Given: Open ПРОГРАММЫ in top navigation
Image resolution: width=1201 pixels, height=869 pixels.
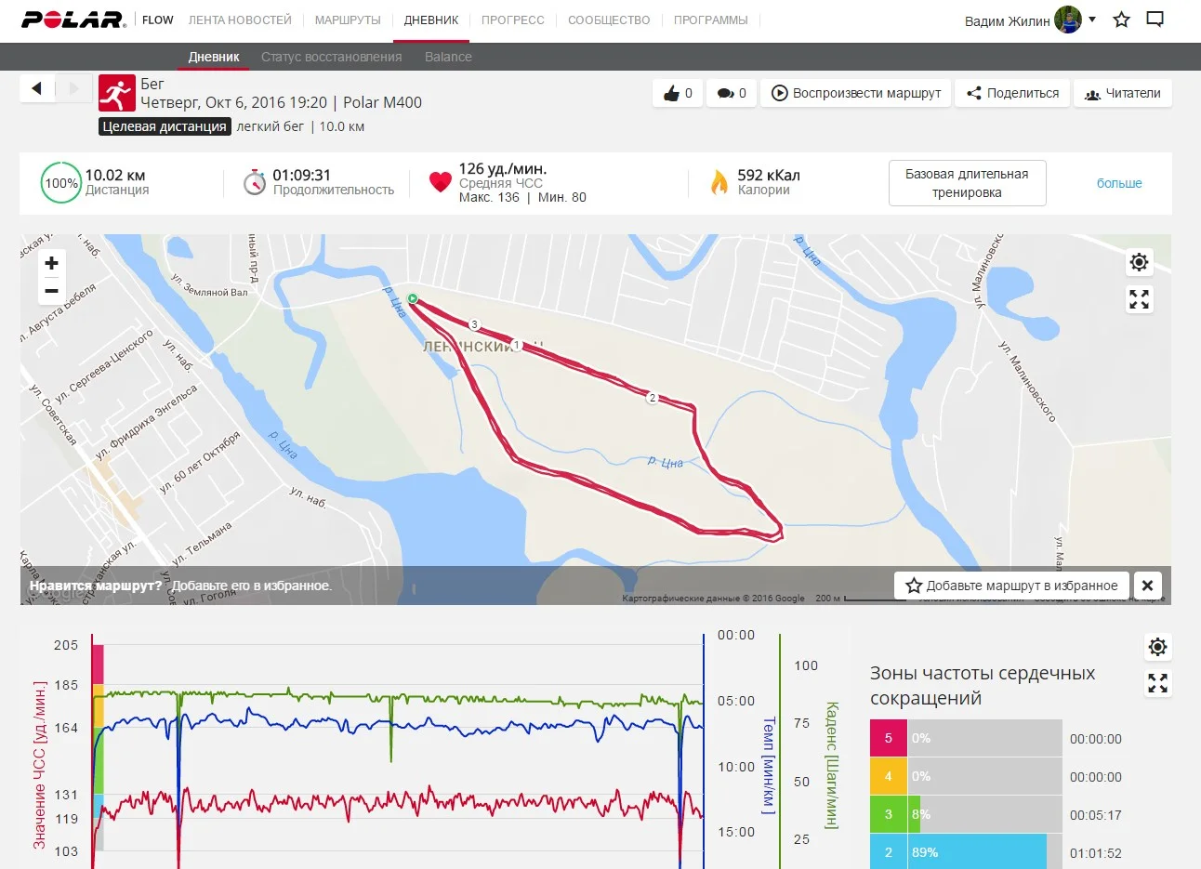Looking at the screenshot, I should pos(711,20).
